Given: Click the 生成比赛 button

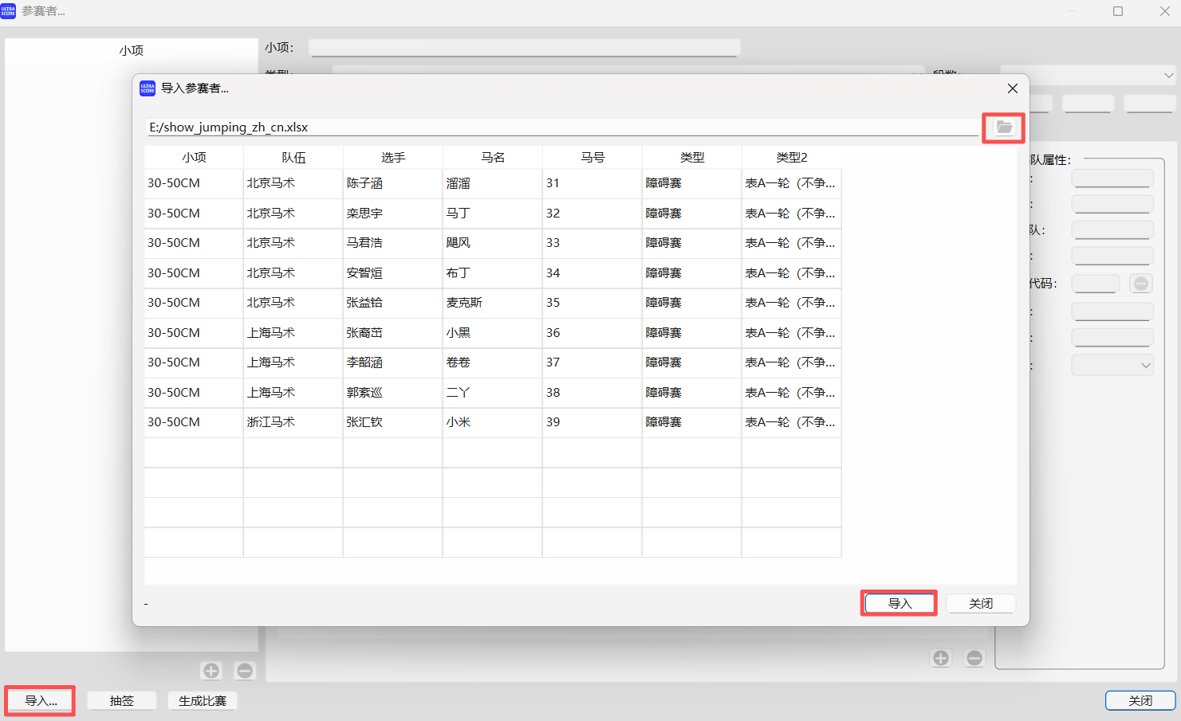Looking at the screenshot, I should (202, 700).
